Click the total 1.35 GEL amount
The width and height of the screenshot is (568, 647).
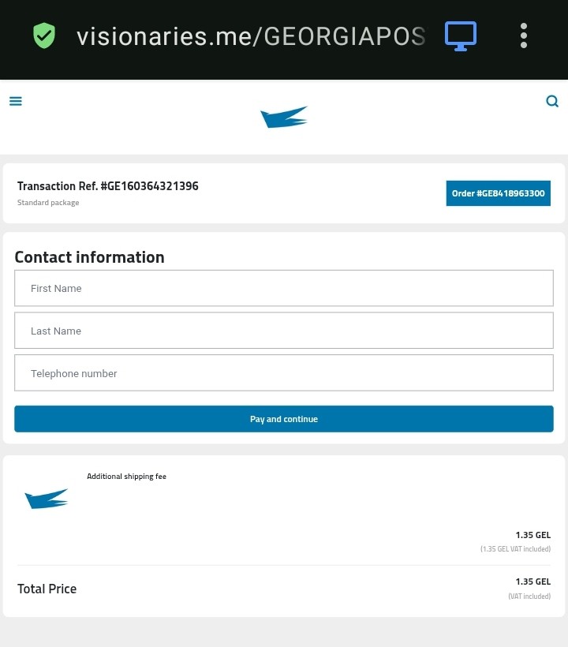(x=532, y=582)
